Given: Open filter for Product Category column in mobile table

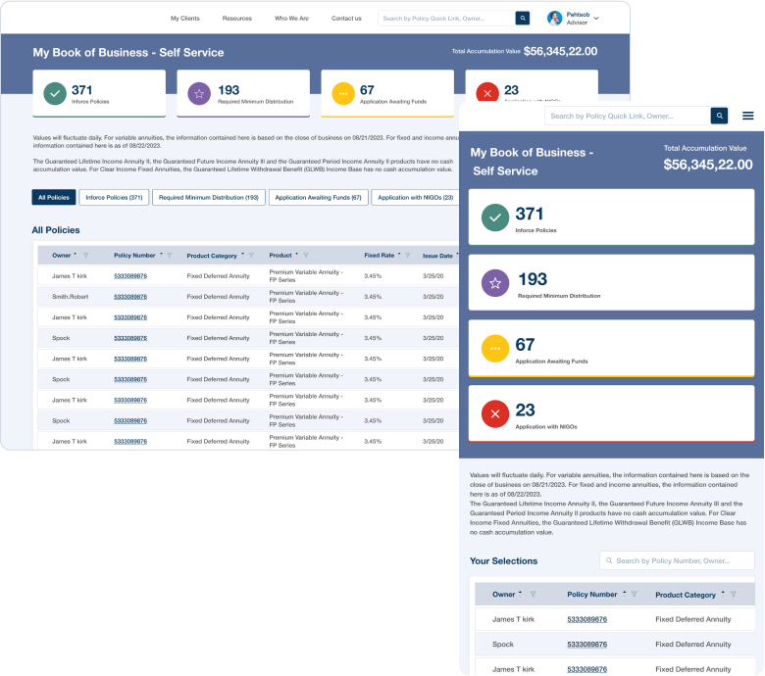Looking at the screenshot, I should 733,594.
